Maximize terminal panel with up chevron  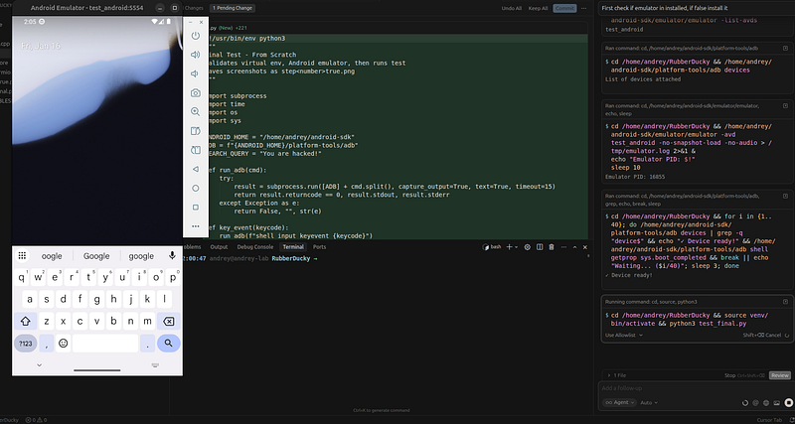click(x=575, y=247)
